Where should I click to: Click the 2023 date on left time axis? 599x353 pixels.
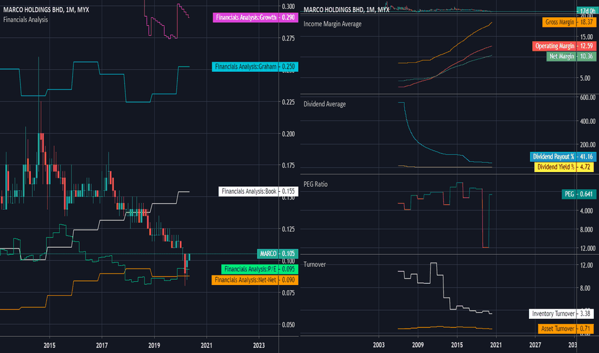tap(258, 345)
